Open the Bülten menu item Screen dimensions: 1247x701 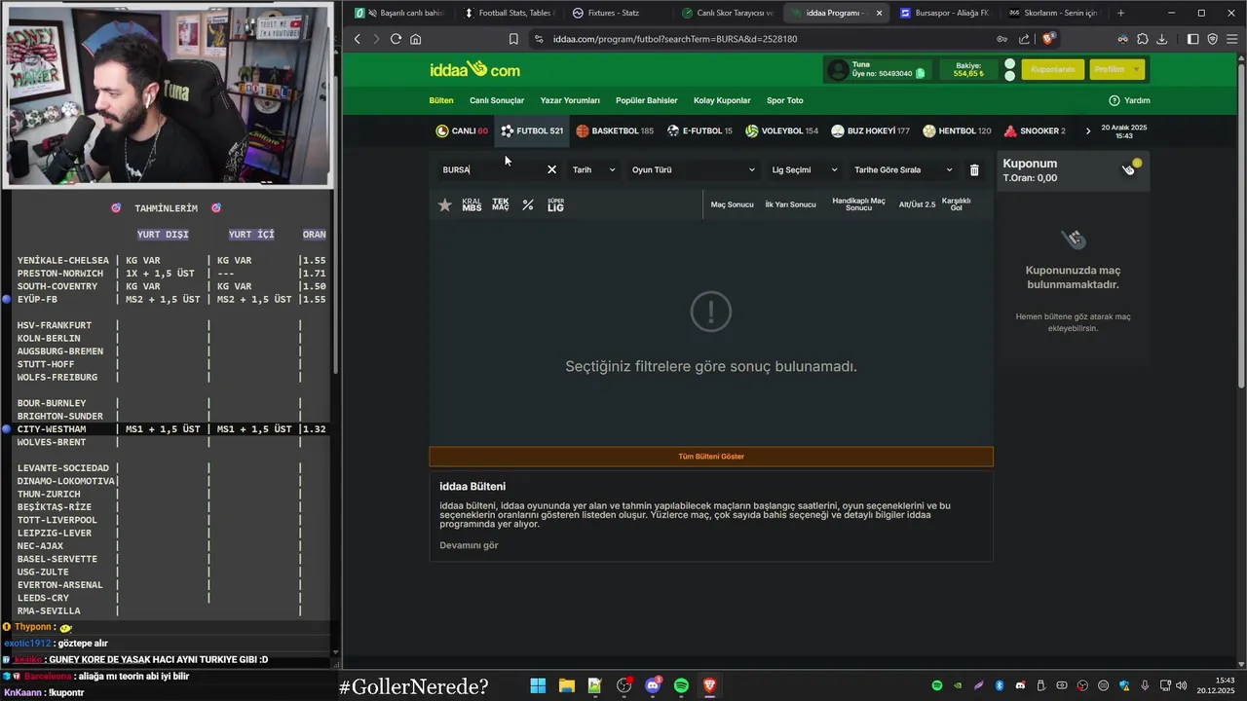(441, 100)
